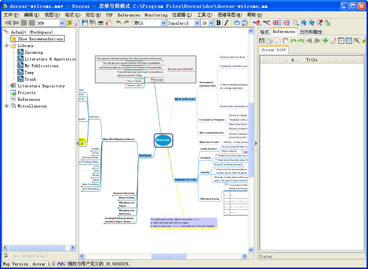Collapse the Library tree node
This screenshot has width=368, height=269.
pos(7,46)
